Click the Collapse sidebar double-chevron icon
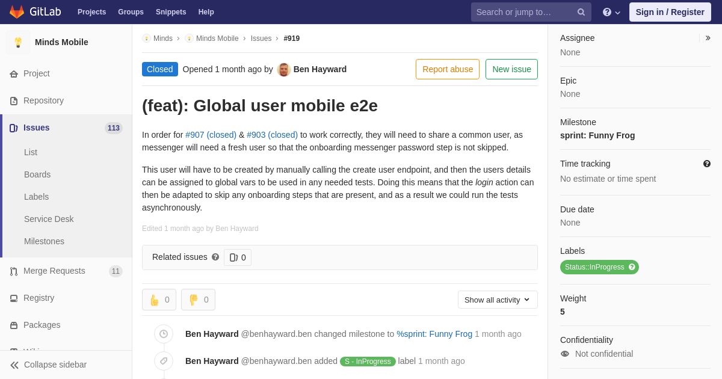 coord(14,365)
